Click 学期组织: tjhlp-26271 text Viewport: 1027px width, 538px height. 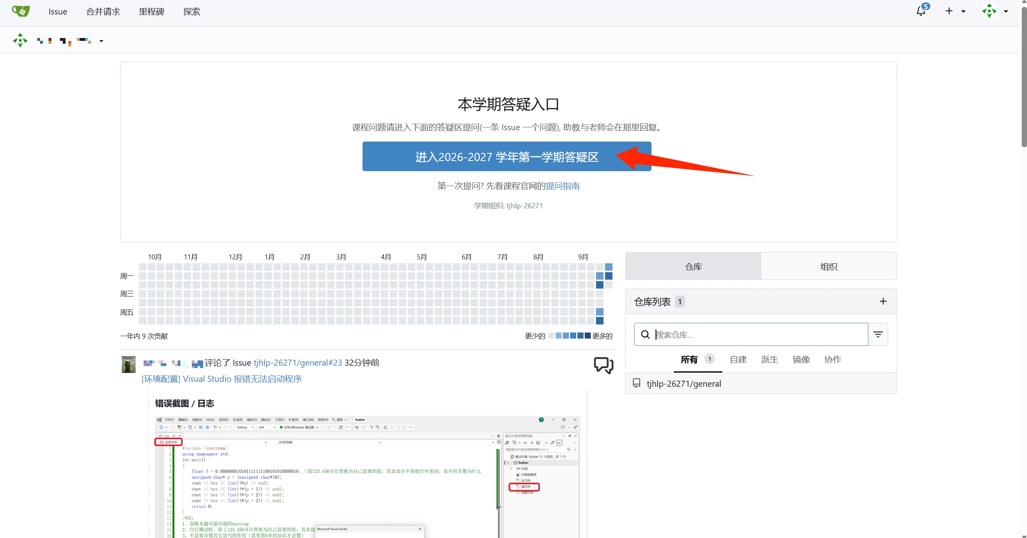[x=509, y=205]
